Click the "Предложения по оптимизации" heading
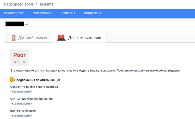This screenshot has height=119, width=195. 37,80
